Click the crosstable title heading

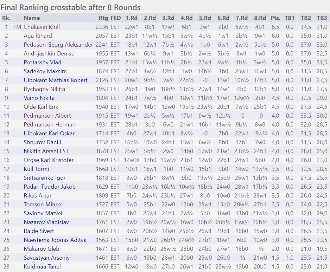coord(71,7)
